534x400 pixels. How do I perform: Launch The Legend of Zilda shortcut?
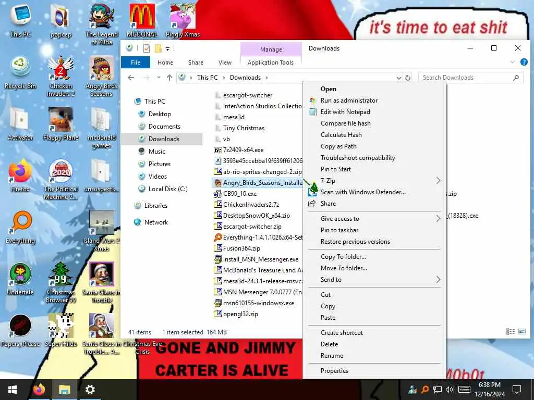point(102,24)
